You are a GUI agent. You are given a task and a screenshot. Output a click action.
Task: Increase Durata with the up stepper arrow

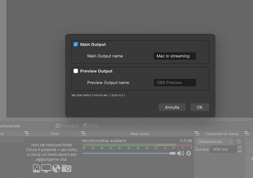coord(240,148)
